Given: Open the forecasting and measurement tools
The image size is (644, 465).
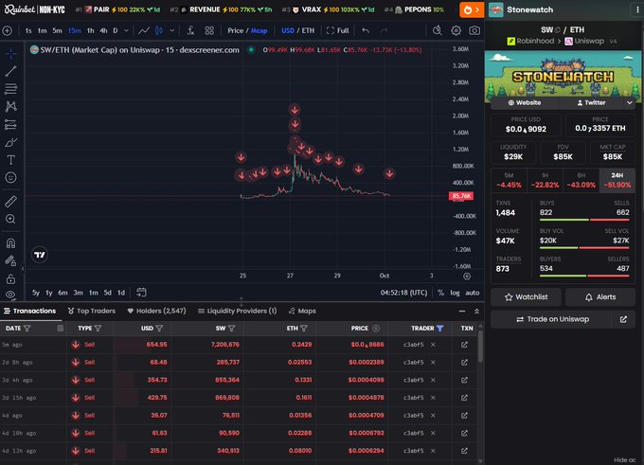Looking at the screenshot, I should click(11, 124).
